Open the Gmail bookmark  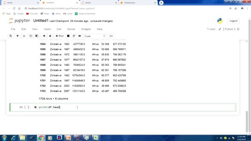coord(68,14)
